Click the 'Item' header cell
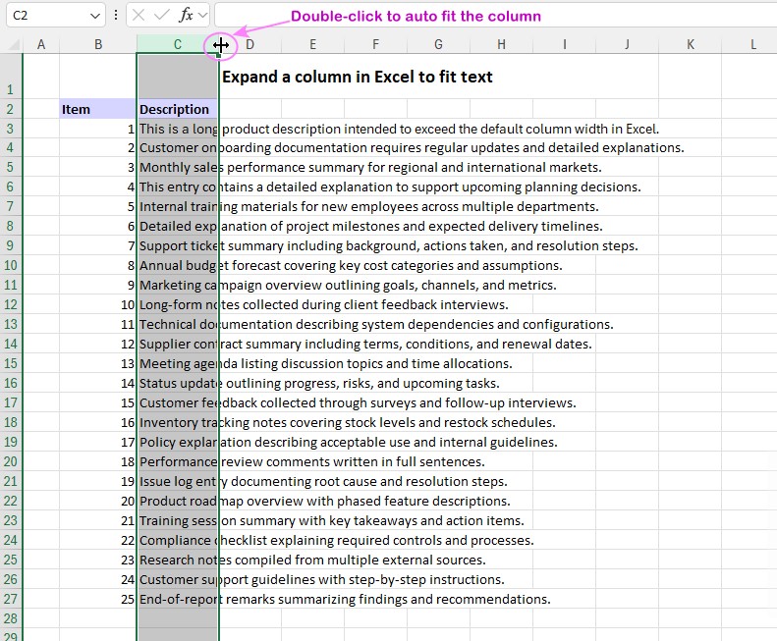The height and width of the screenshot is (641, 777). tap(98, 109)
